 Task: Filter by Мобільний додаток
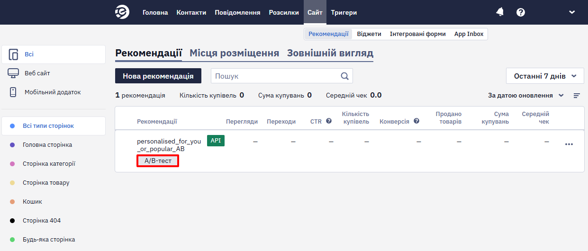(54, 92)
